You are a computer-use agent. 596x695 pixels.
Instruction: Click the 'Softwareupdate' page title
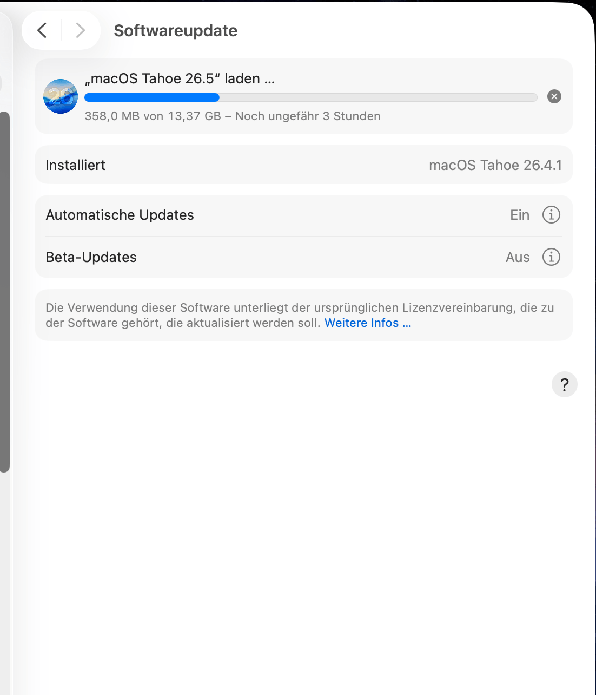click(x=176, y=31)
